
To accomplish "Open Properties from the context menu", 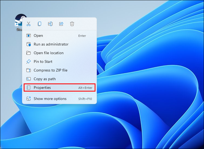I will tap(60, 88).
